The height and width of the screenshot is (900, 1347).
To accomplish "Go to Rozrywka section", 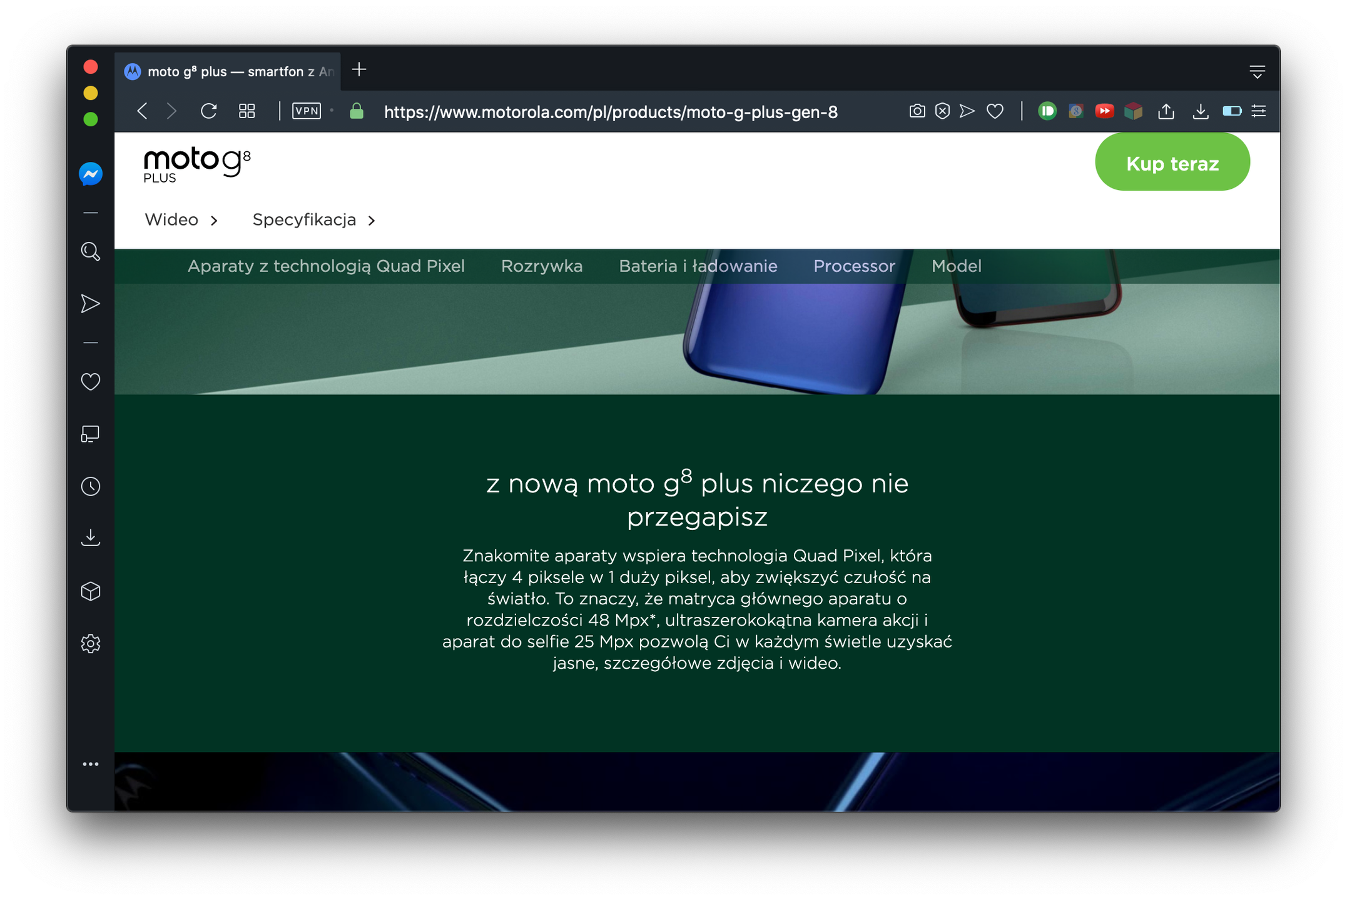I will point(542,266).
